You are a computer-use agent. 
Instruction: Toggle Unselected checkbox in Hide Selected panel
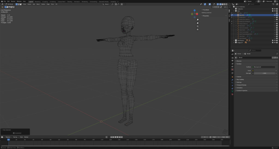(x=14, y=133)
